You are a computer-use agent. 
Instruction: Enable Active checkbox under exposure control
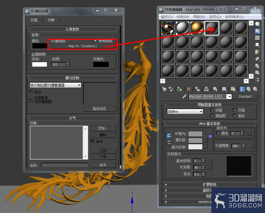[31, 92]
